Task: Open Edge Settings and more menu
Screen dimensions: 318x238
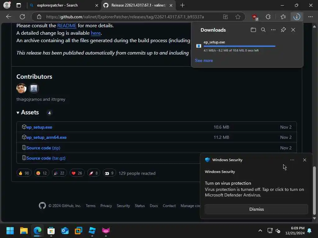Action: [311, 17]
